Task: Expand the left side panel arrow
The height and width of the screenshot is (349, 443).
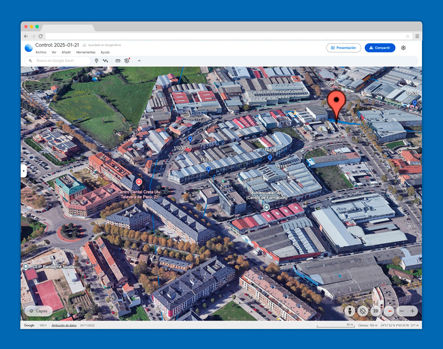Action: (x=24, y=171)
